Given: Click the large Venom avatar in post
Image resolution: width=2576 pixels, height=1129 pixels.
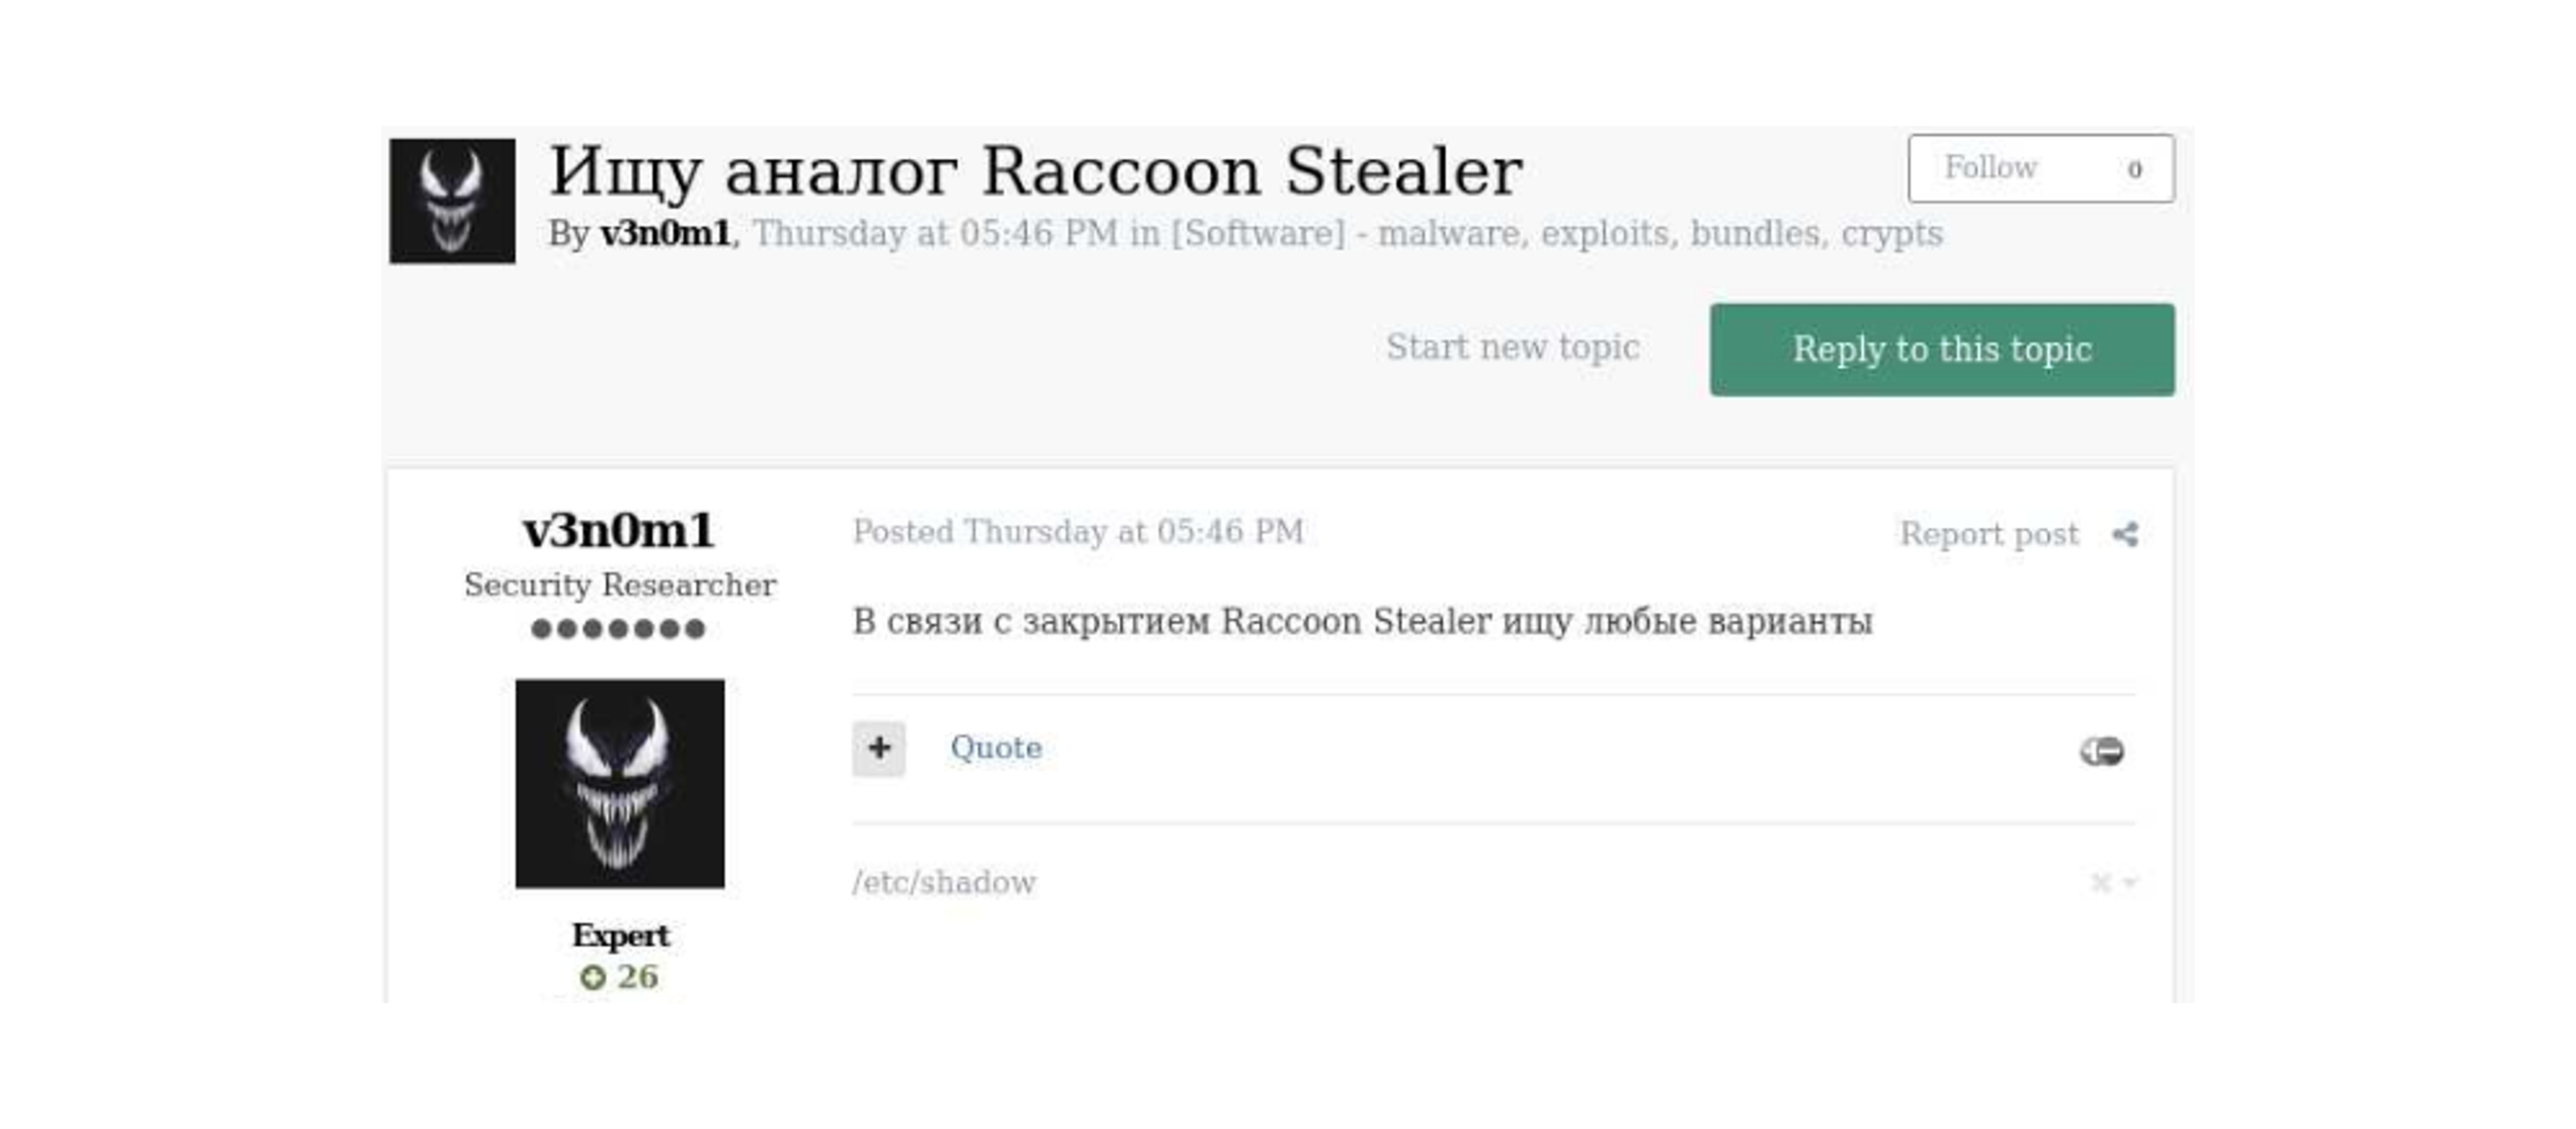Looking at the screenshot, I should coord(620,783).
